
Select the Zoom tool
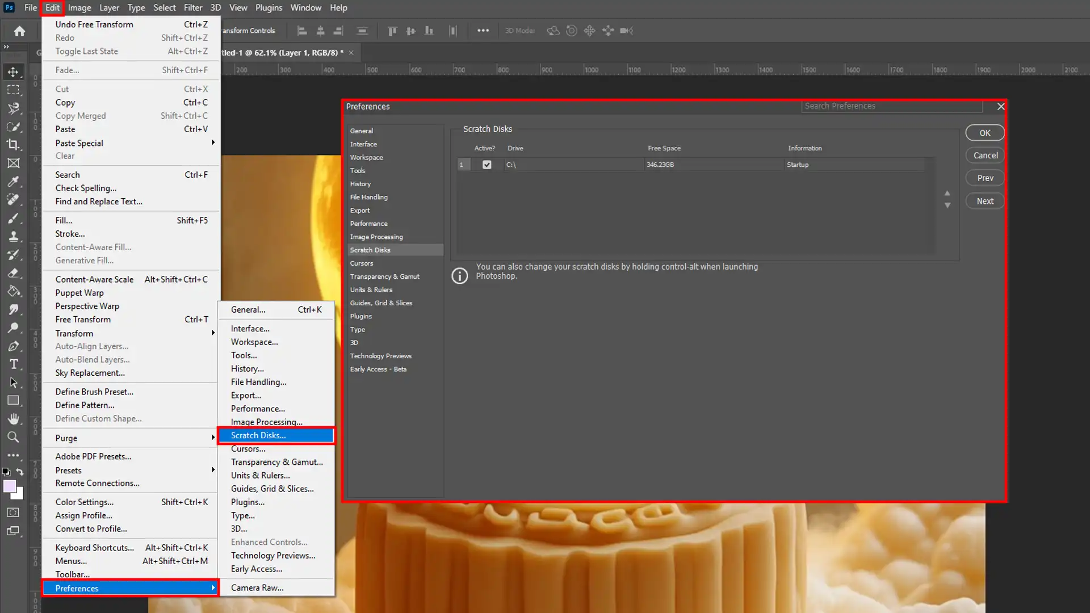pos(13,437)
